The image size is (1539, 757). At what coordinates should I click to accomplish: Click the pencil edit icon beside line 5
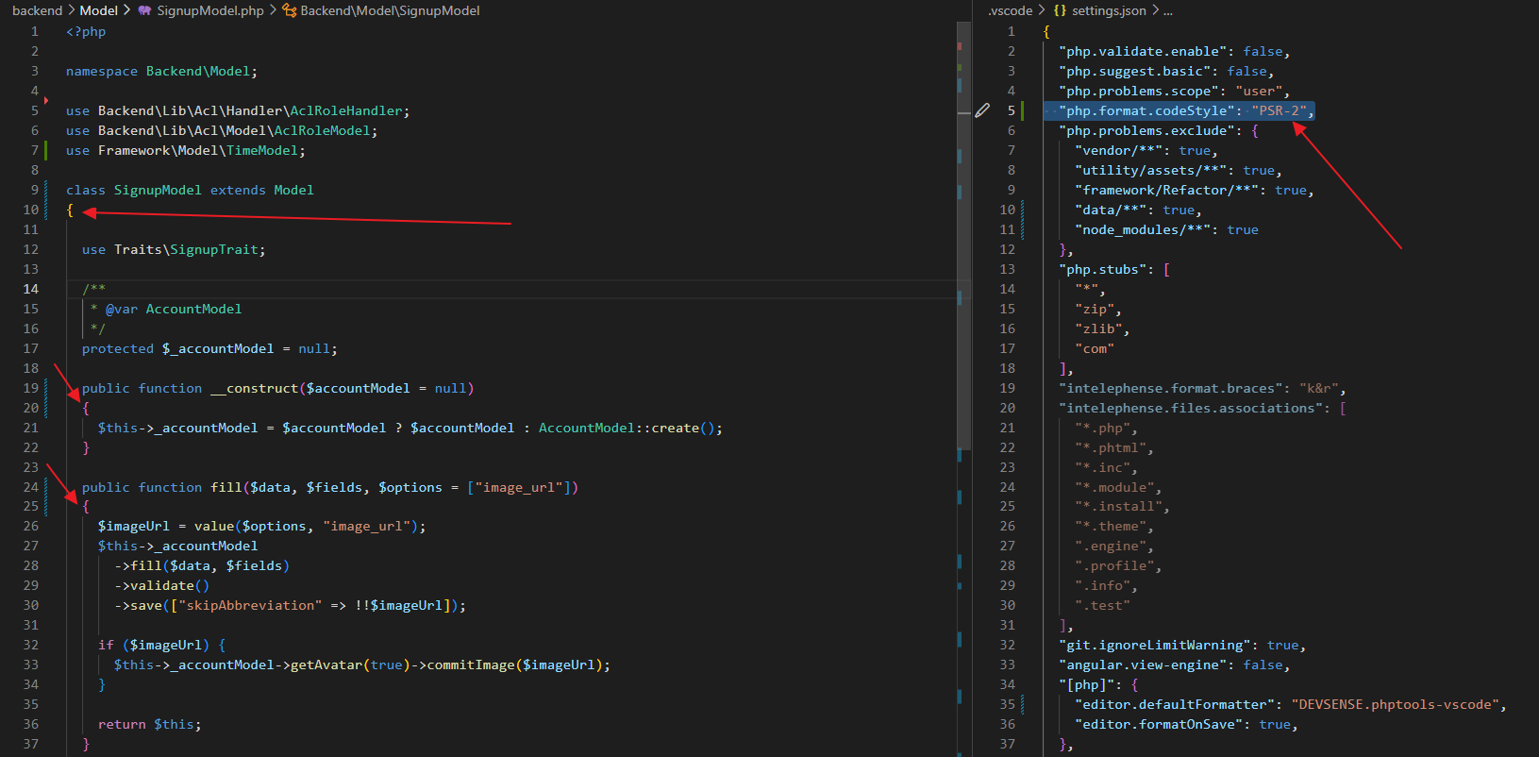pos(982,110)
